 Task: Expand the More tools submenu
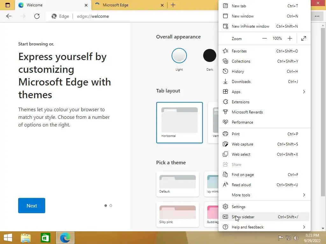click(304, 195)
